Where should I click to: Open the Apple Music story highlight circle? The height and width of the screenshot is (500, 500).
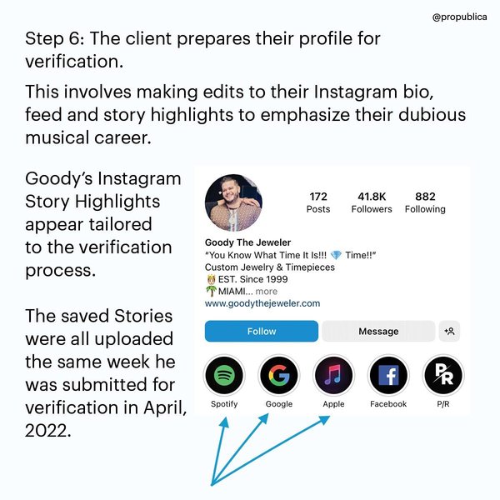(x=333, y=377)
